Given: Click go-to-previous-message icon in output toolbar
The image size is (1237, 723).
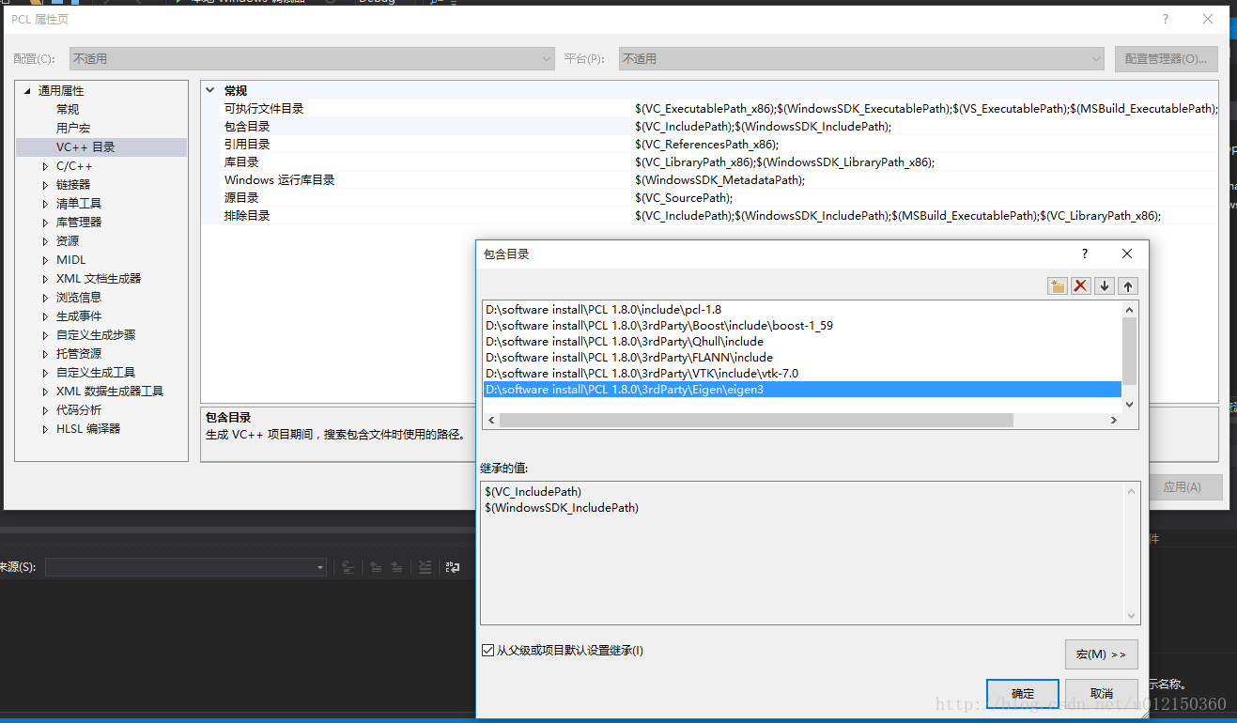Looking at the screenshot, I should (375, 567).
